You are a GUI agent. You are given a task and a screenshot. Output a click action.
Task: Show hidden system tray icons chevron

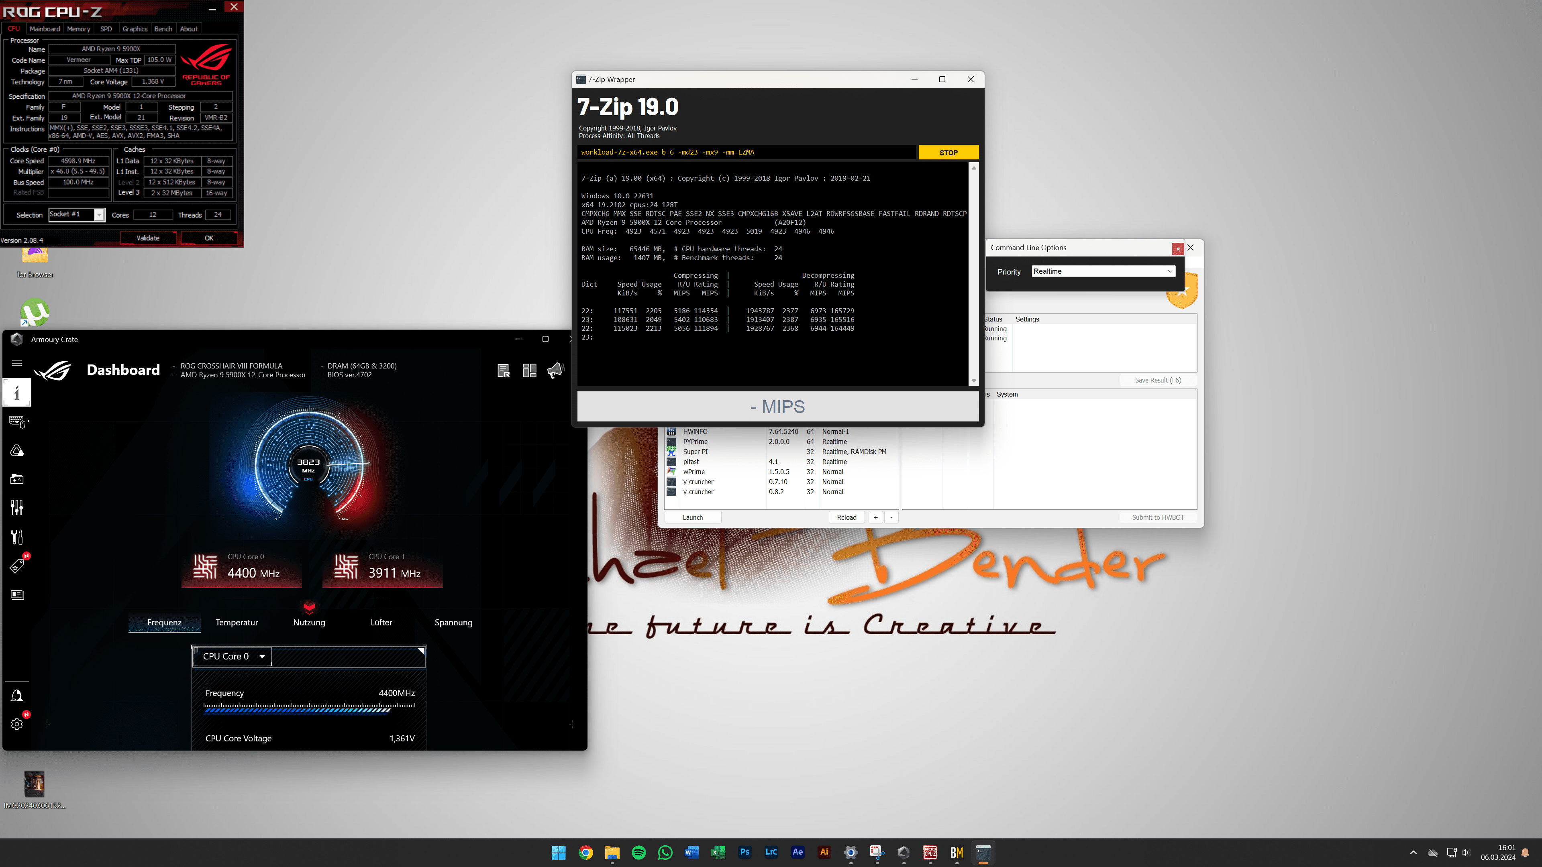1413,853
